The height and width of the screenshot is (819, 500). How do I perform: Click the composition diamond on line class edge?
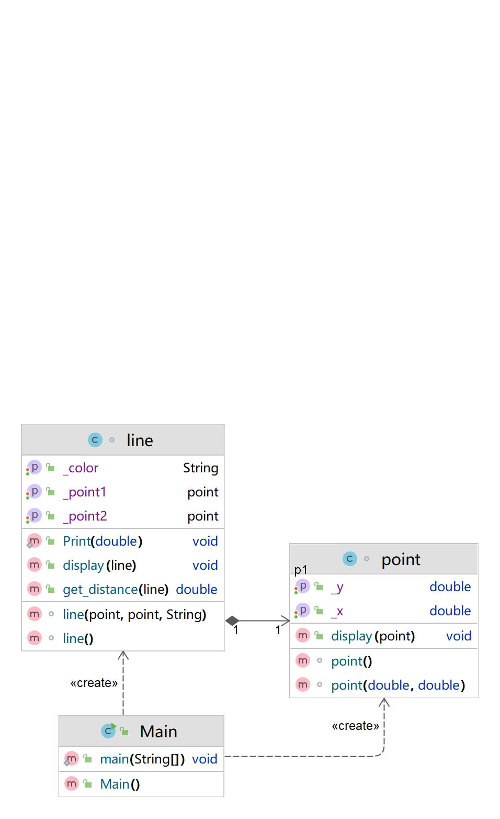pos(232,621)
